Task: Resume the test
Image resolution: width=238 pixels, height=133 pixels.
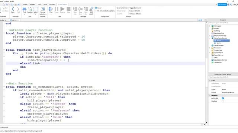Action: (62, 10)
